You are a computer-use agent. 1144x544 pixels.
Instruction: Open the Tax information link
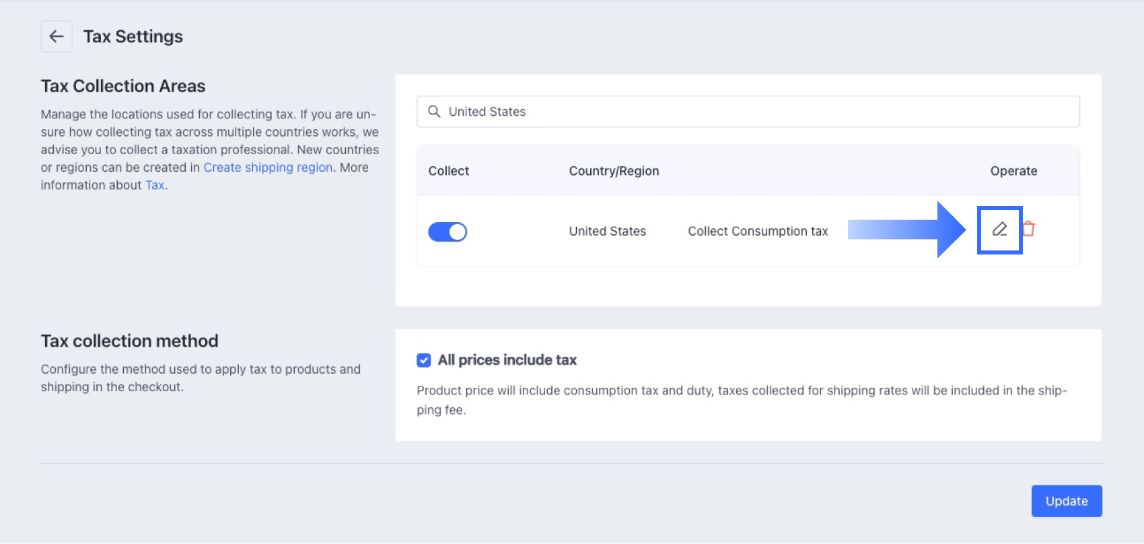click(x=155, y=185)
